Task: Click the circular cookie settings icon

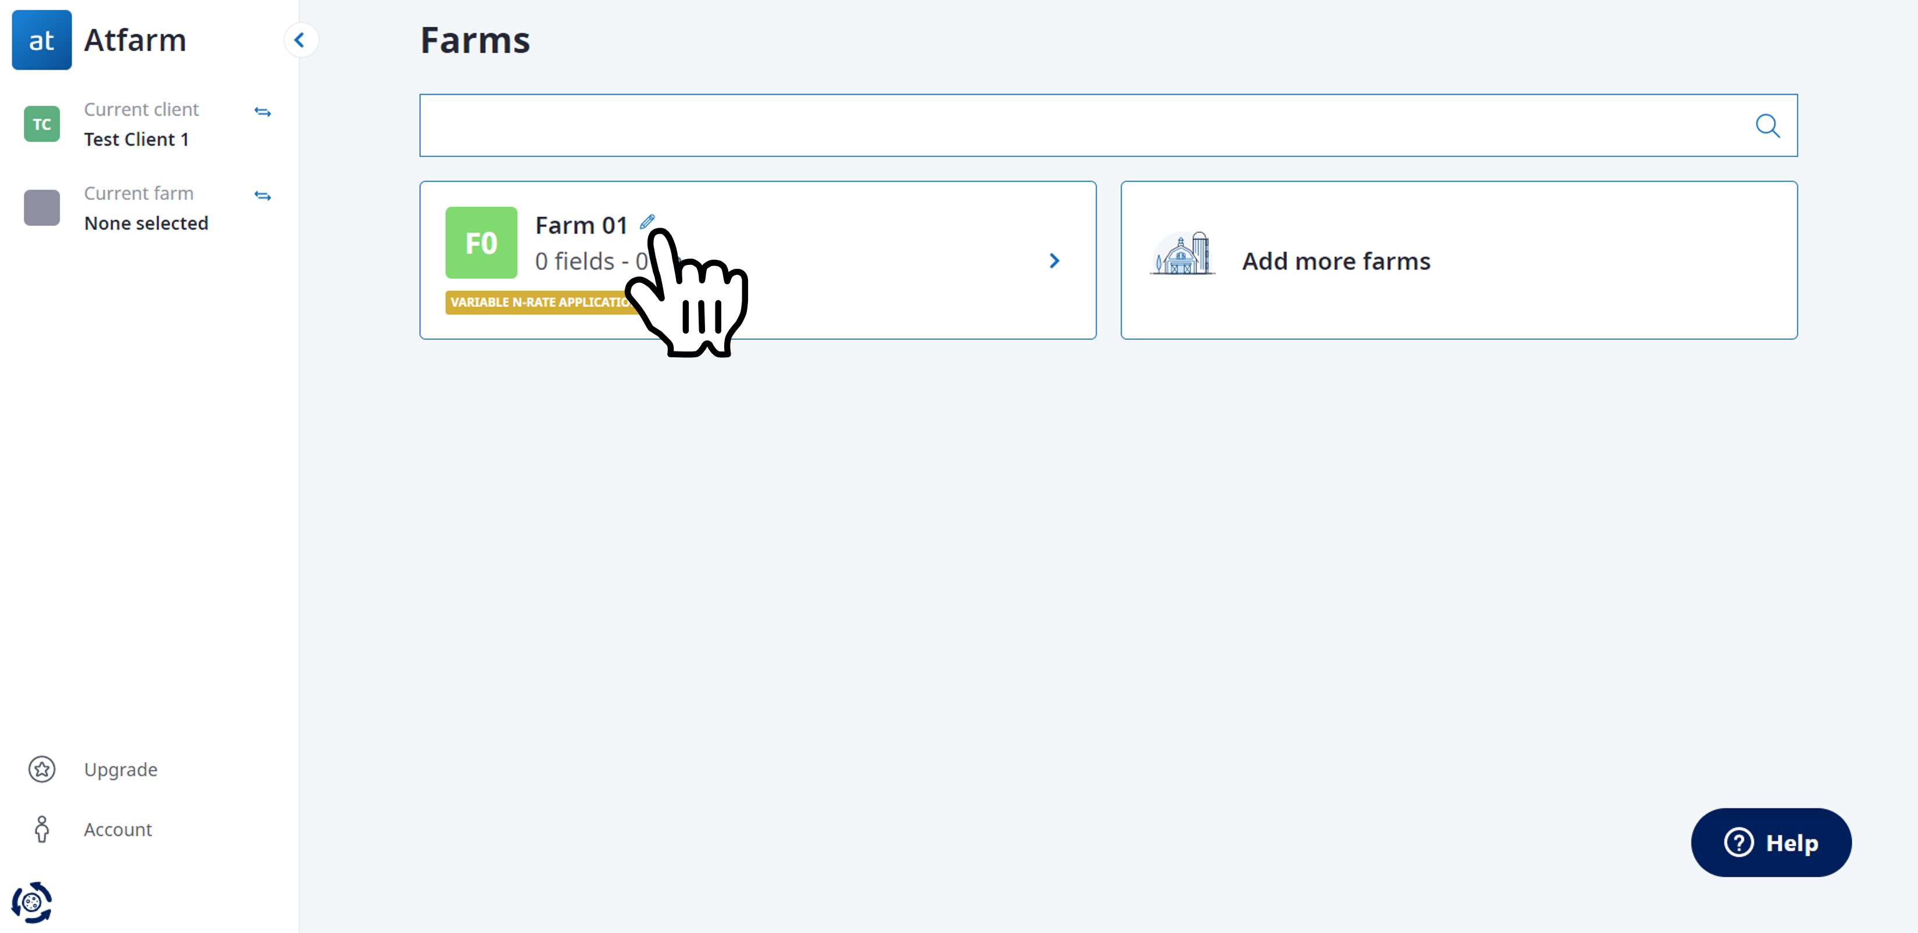Action: (32, 902)
